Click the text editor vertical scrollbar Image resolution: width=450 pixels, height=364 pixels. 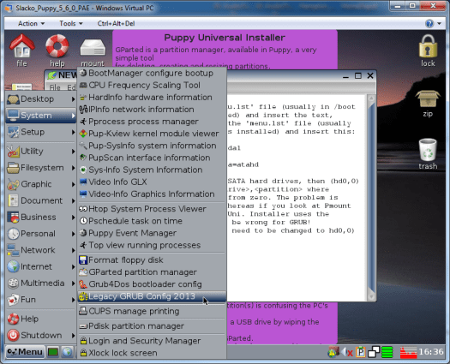point(371,197)
